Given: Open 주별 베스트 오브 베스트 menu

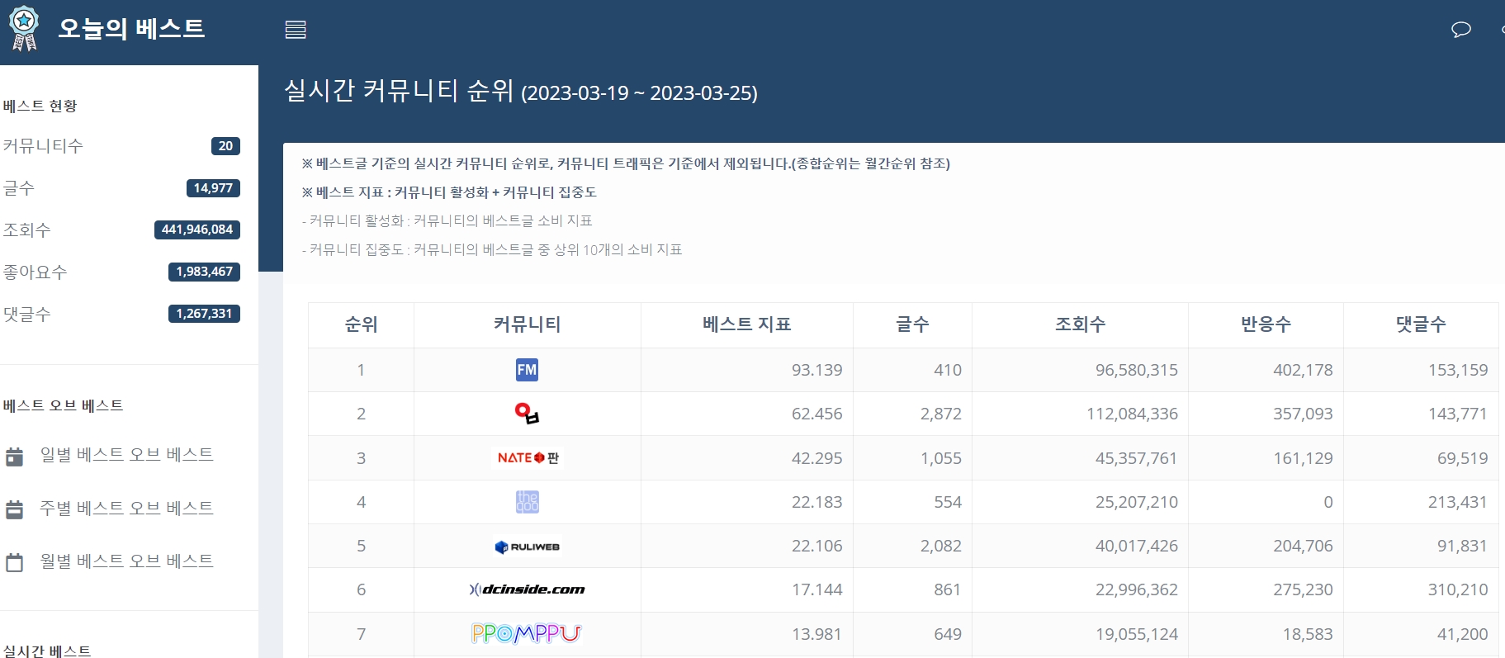Looking at the screenshot, I should pos(127,508).
